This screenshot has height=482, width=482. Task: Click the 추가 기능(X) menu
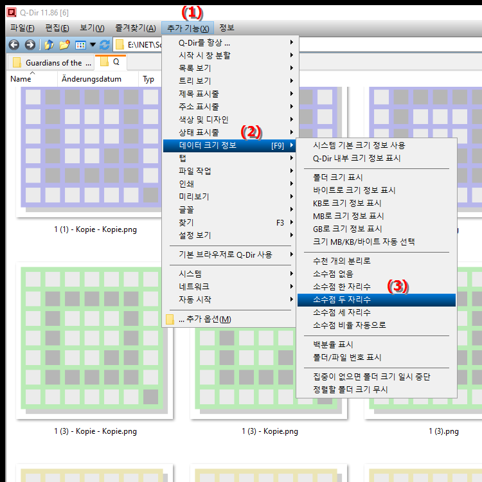[188, 28]
